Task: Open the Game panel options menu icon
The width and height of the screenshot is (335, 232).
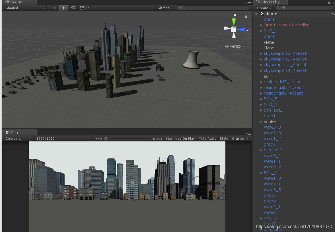Action: (248, 133)
